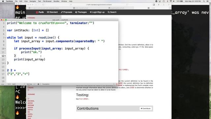The width and height of the screenshot is (211, 119).
Task: Fold the if block at line 10
Action: point(5,49)
